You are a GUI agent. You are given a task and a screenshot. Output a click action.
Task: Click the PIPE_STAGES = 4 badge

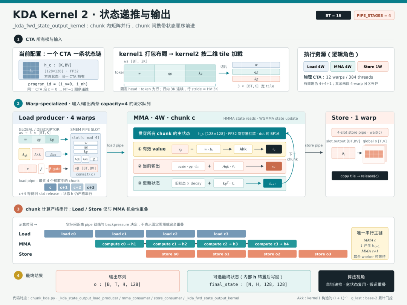pos(374,15)
